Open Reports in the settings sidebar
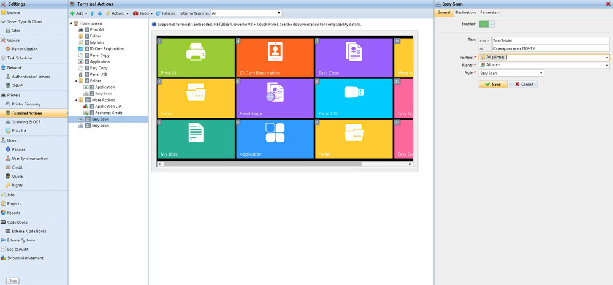This screenshot has width=613, height=285. point(13,213)
